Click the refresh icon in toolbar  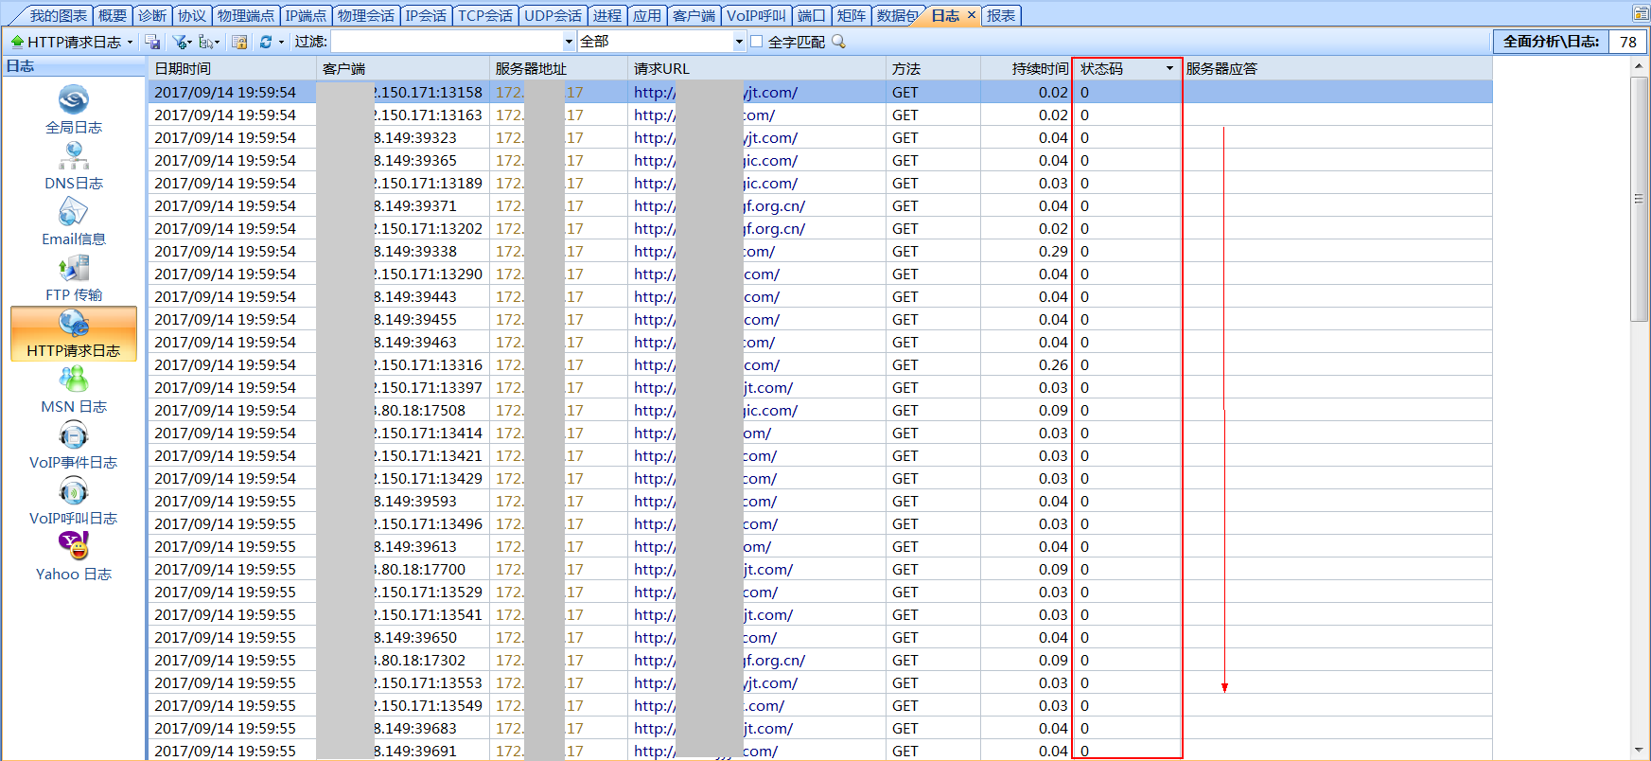(x=266, y=42)
